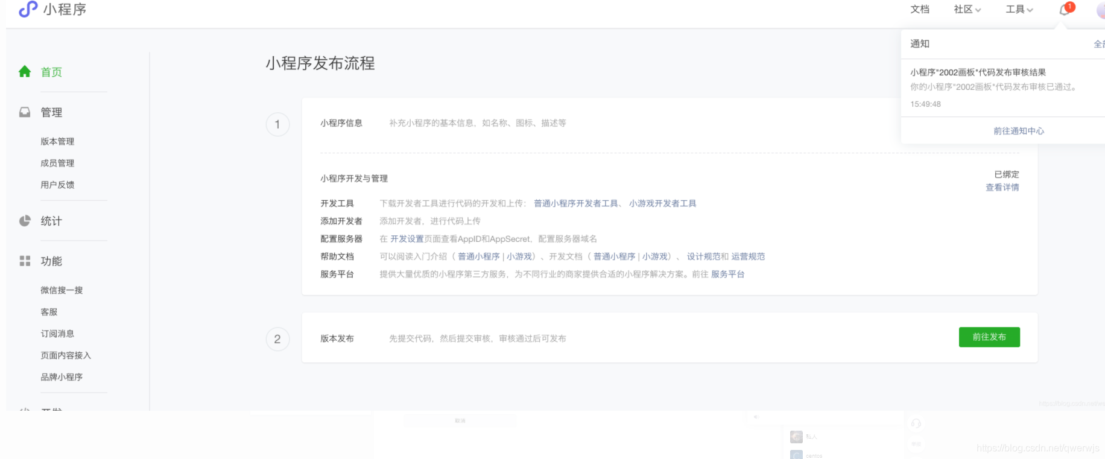Click notification timestamp 15:49:48

click(x=925, y=104)
